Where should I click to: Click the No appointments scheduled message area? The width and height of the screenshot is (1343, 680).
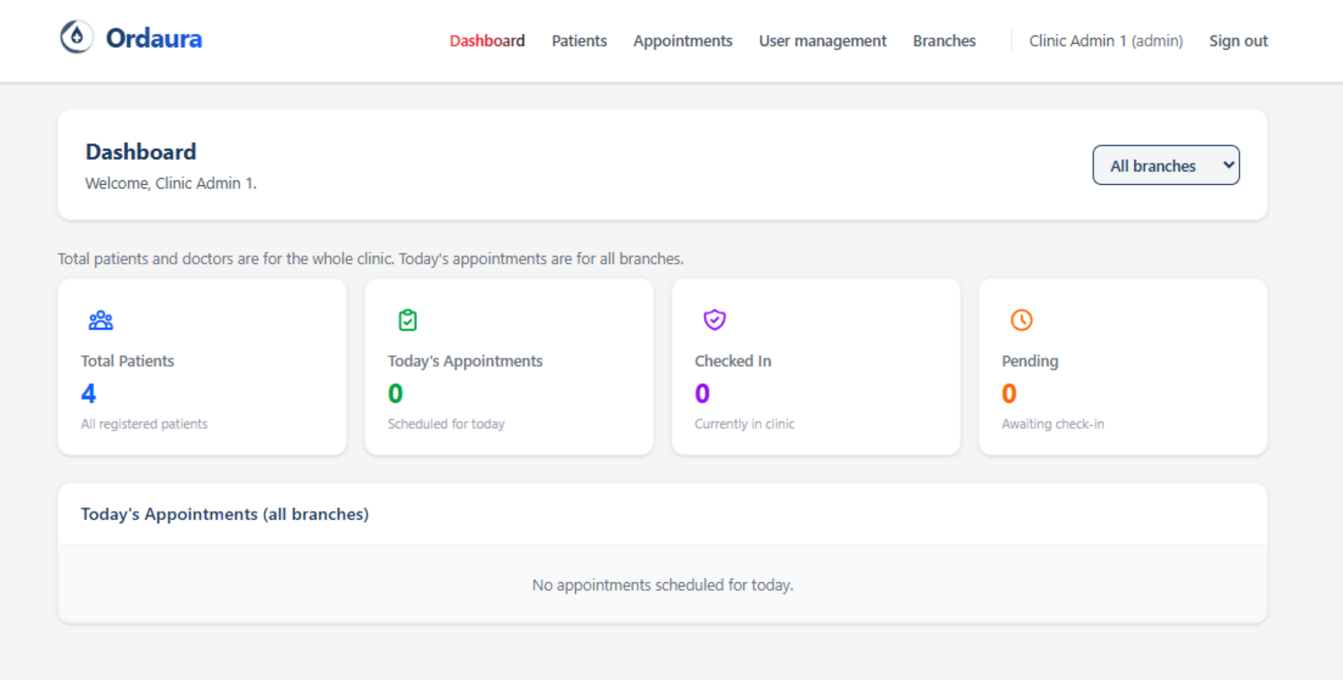point(662,585)
